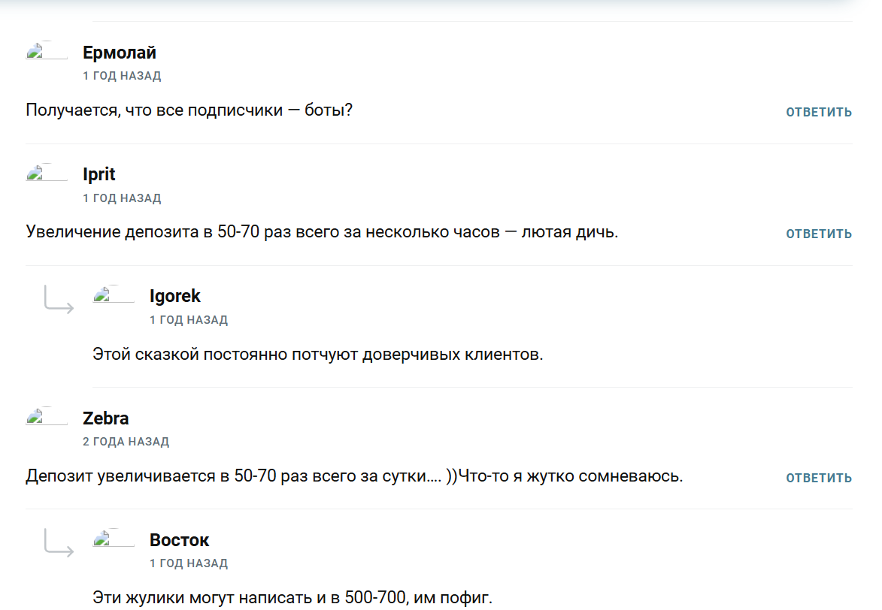Open Igorek's username link
The width and height of the screenshot is (882, 610).
pos(175,296)
